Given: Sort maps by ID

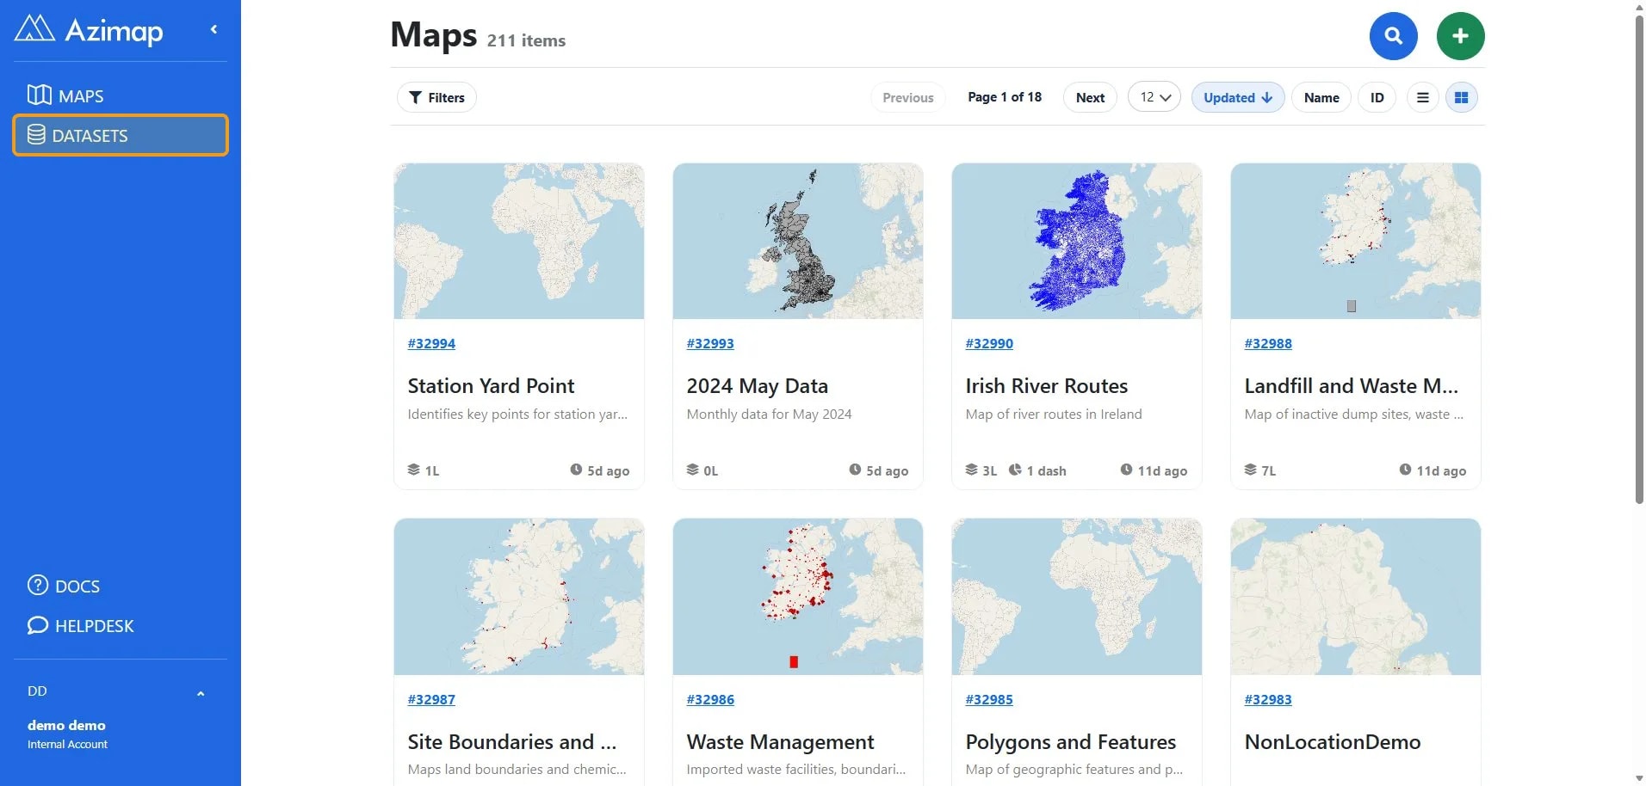Looking at the screenshot, I should pyautogui.click(x=1377, y=98).
